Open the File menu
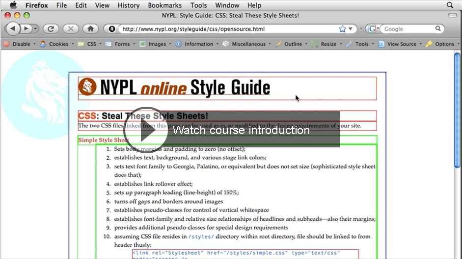 (x=61, y=5)
